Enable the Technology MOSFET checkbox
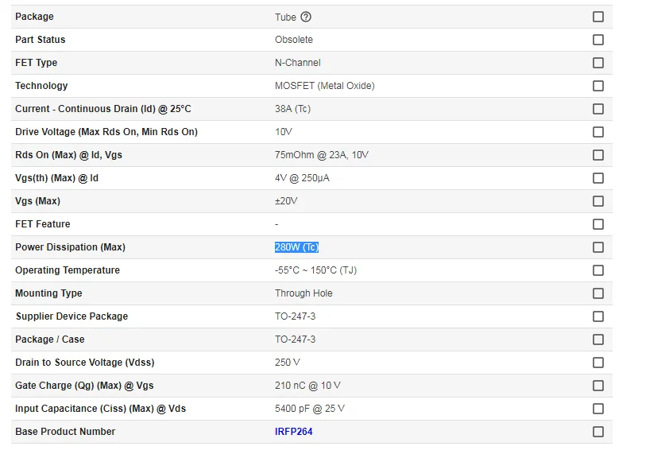Screen dimensions: 669x454 598,86
